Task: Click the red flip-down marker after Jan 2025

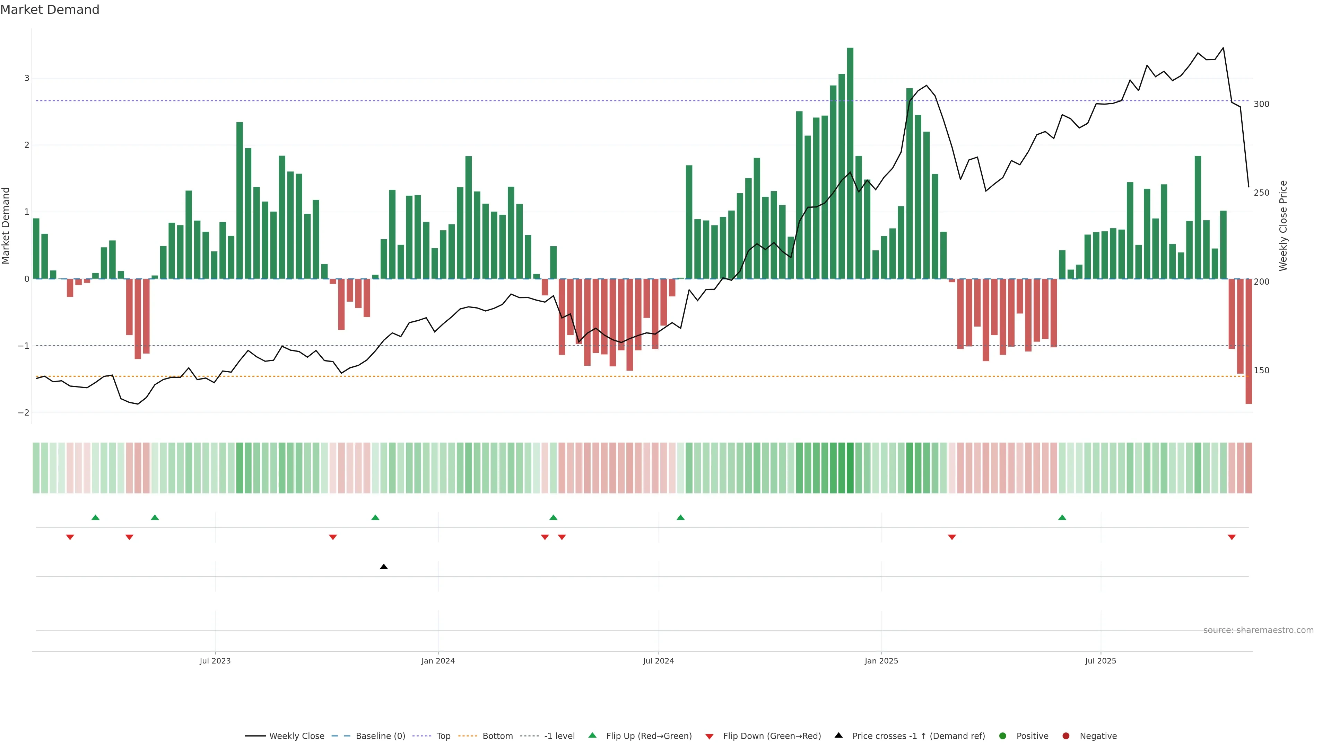Action: pyautogui.click(x=952, y=537)
